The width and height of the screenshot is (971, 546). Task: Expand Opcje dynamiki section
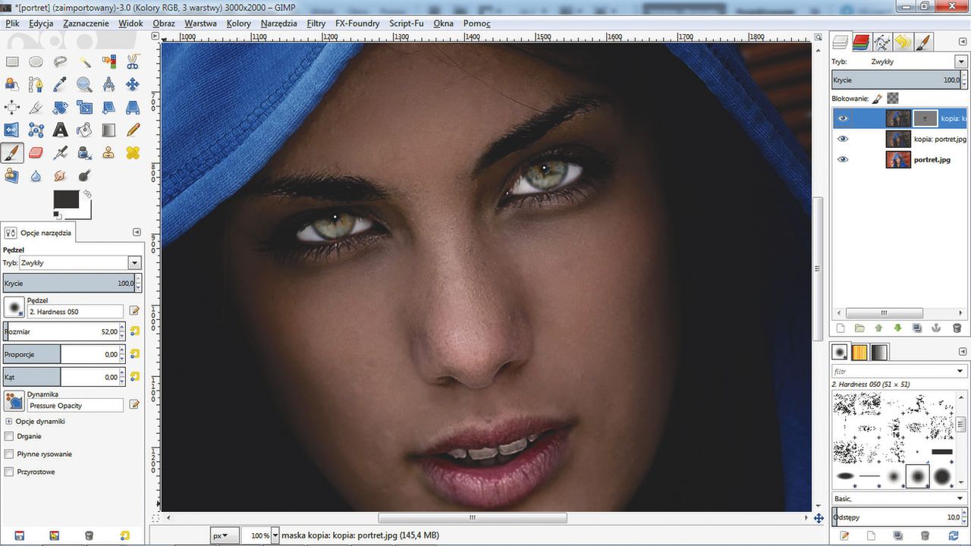point(9,421)
